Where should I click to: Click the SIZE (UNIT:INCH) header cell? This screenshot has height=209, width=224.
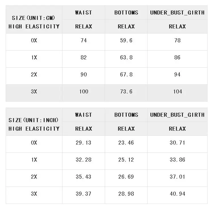[x=34, y=122]
